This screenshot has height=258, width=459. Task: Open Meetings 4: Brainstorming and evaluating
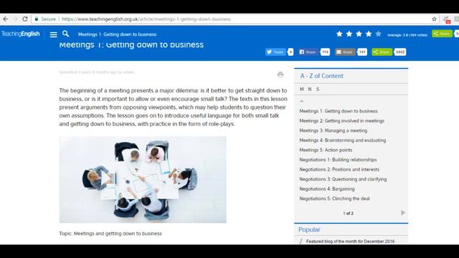pyautogui.click(x=343, y=140)
